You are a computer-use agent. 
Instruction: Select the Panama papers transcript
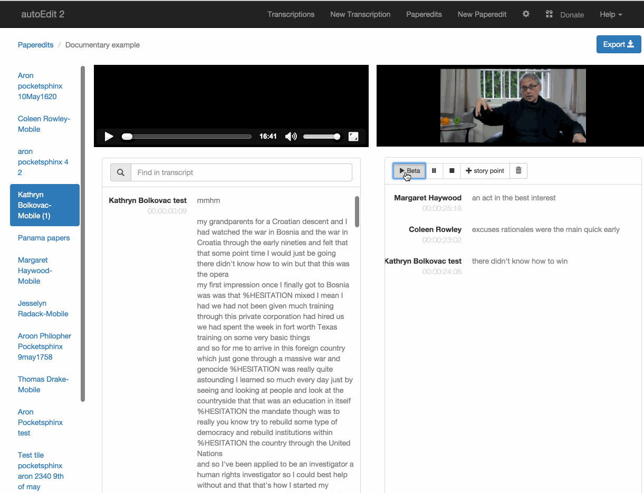(x=44, y=238)
